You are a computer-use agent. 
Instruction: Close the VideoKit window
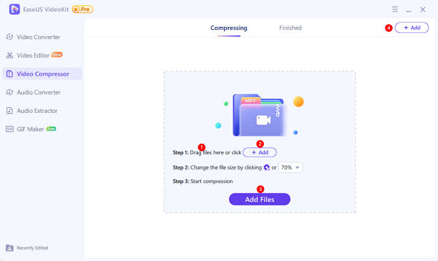423,10
